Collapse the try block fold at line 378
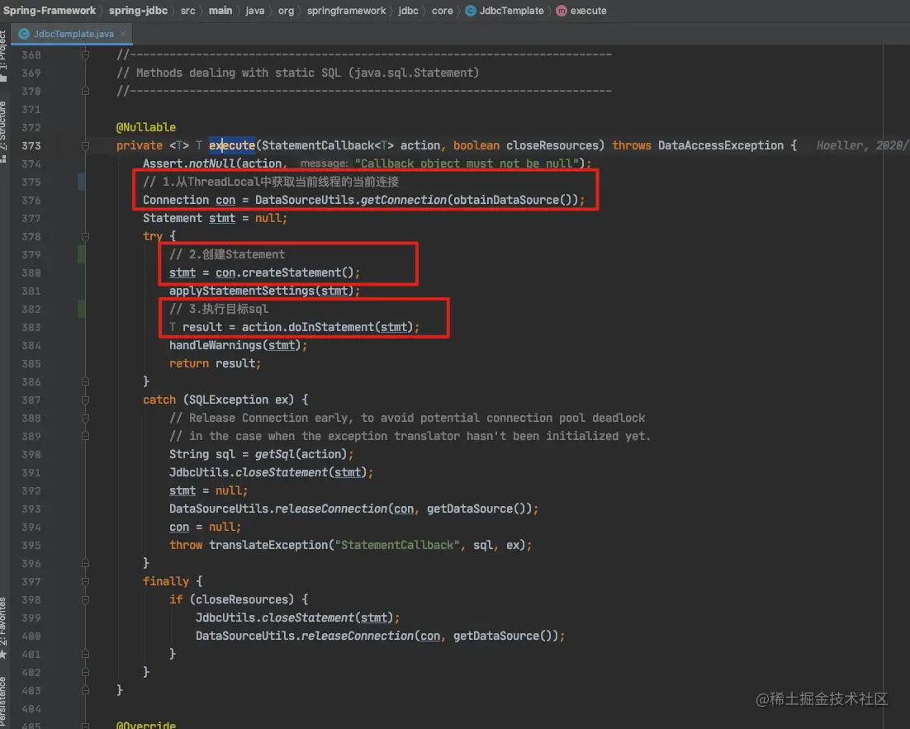 click(x=85, y=236)
